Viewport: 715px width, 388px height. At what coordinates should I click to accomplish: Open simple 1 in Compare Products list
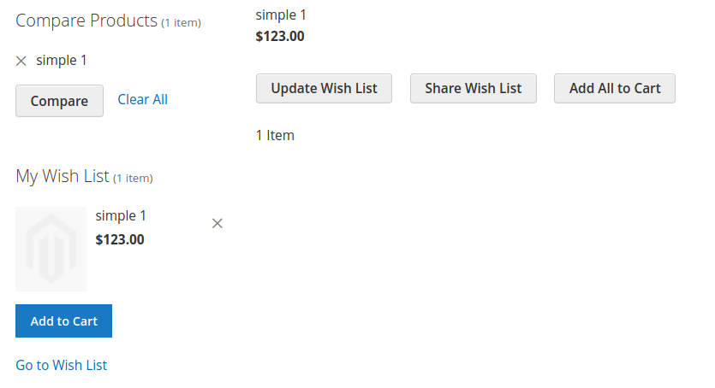(61, 60)
